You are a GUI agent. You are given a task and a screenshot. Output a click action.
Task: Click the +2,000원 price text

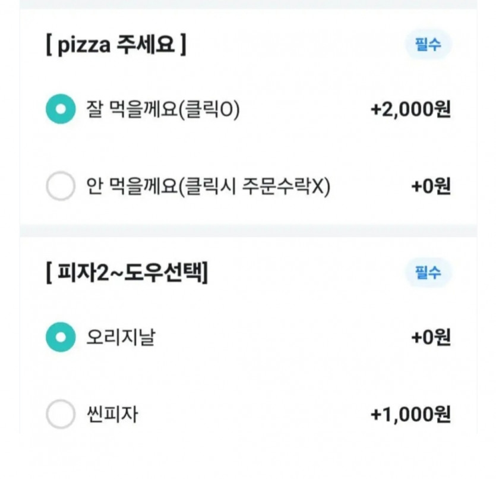(410, 109)
